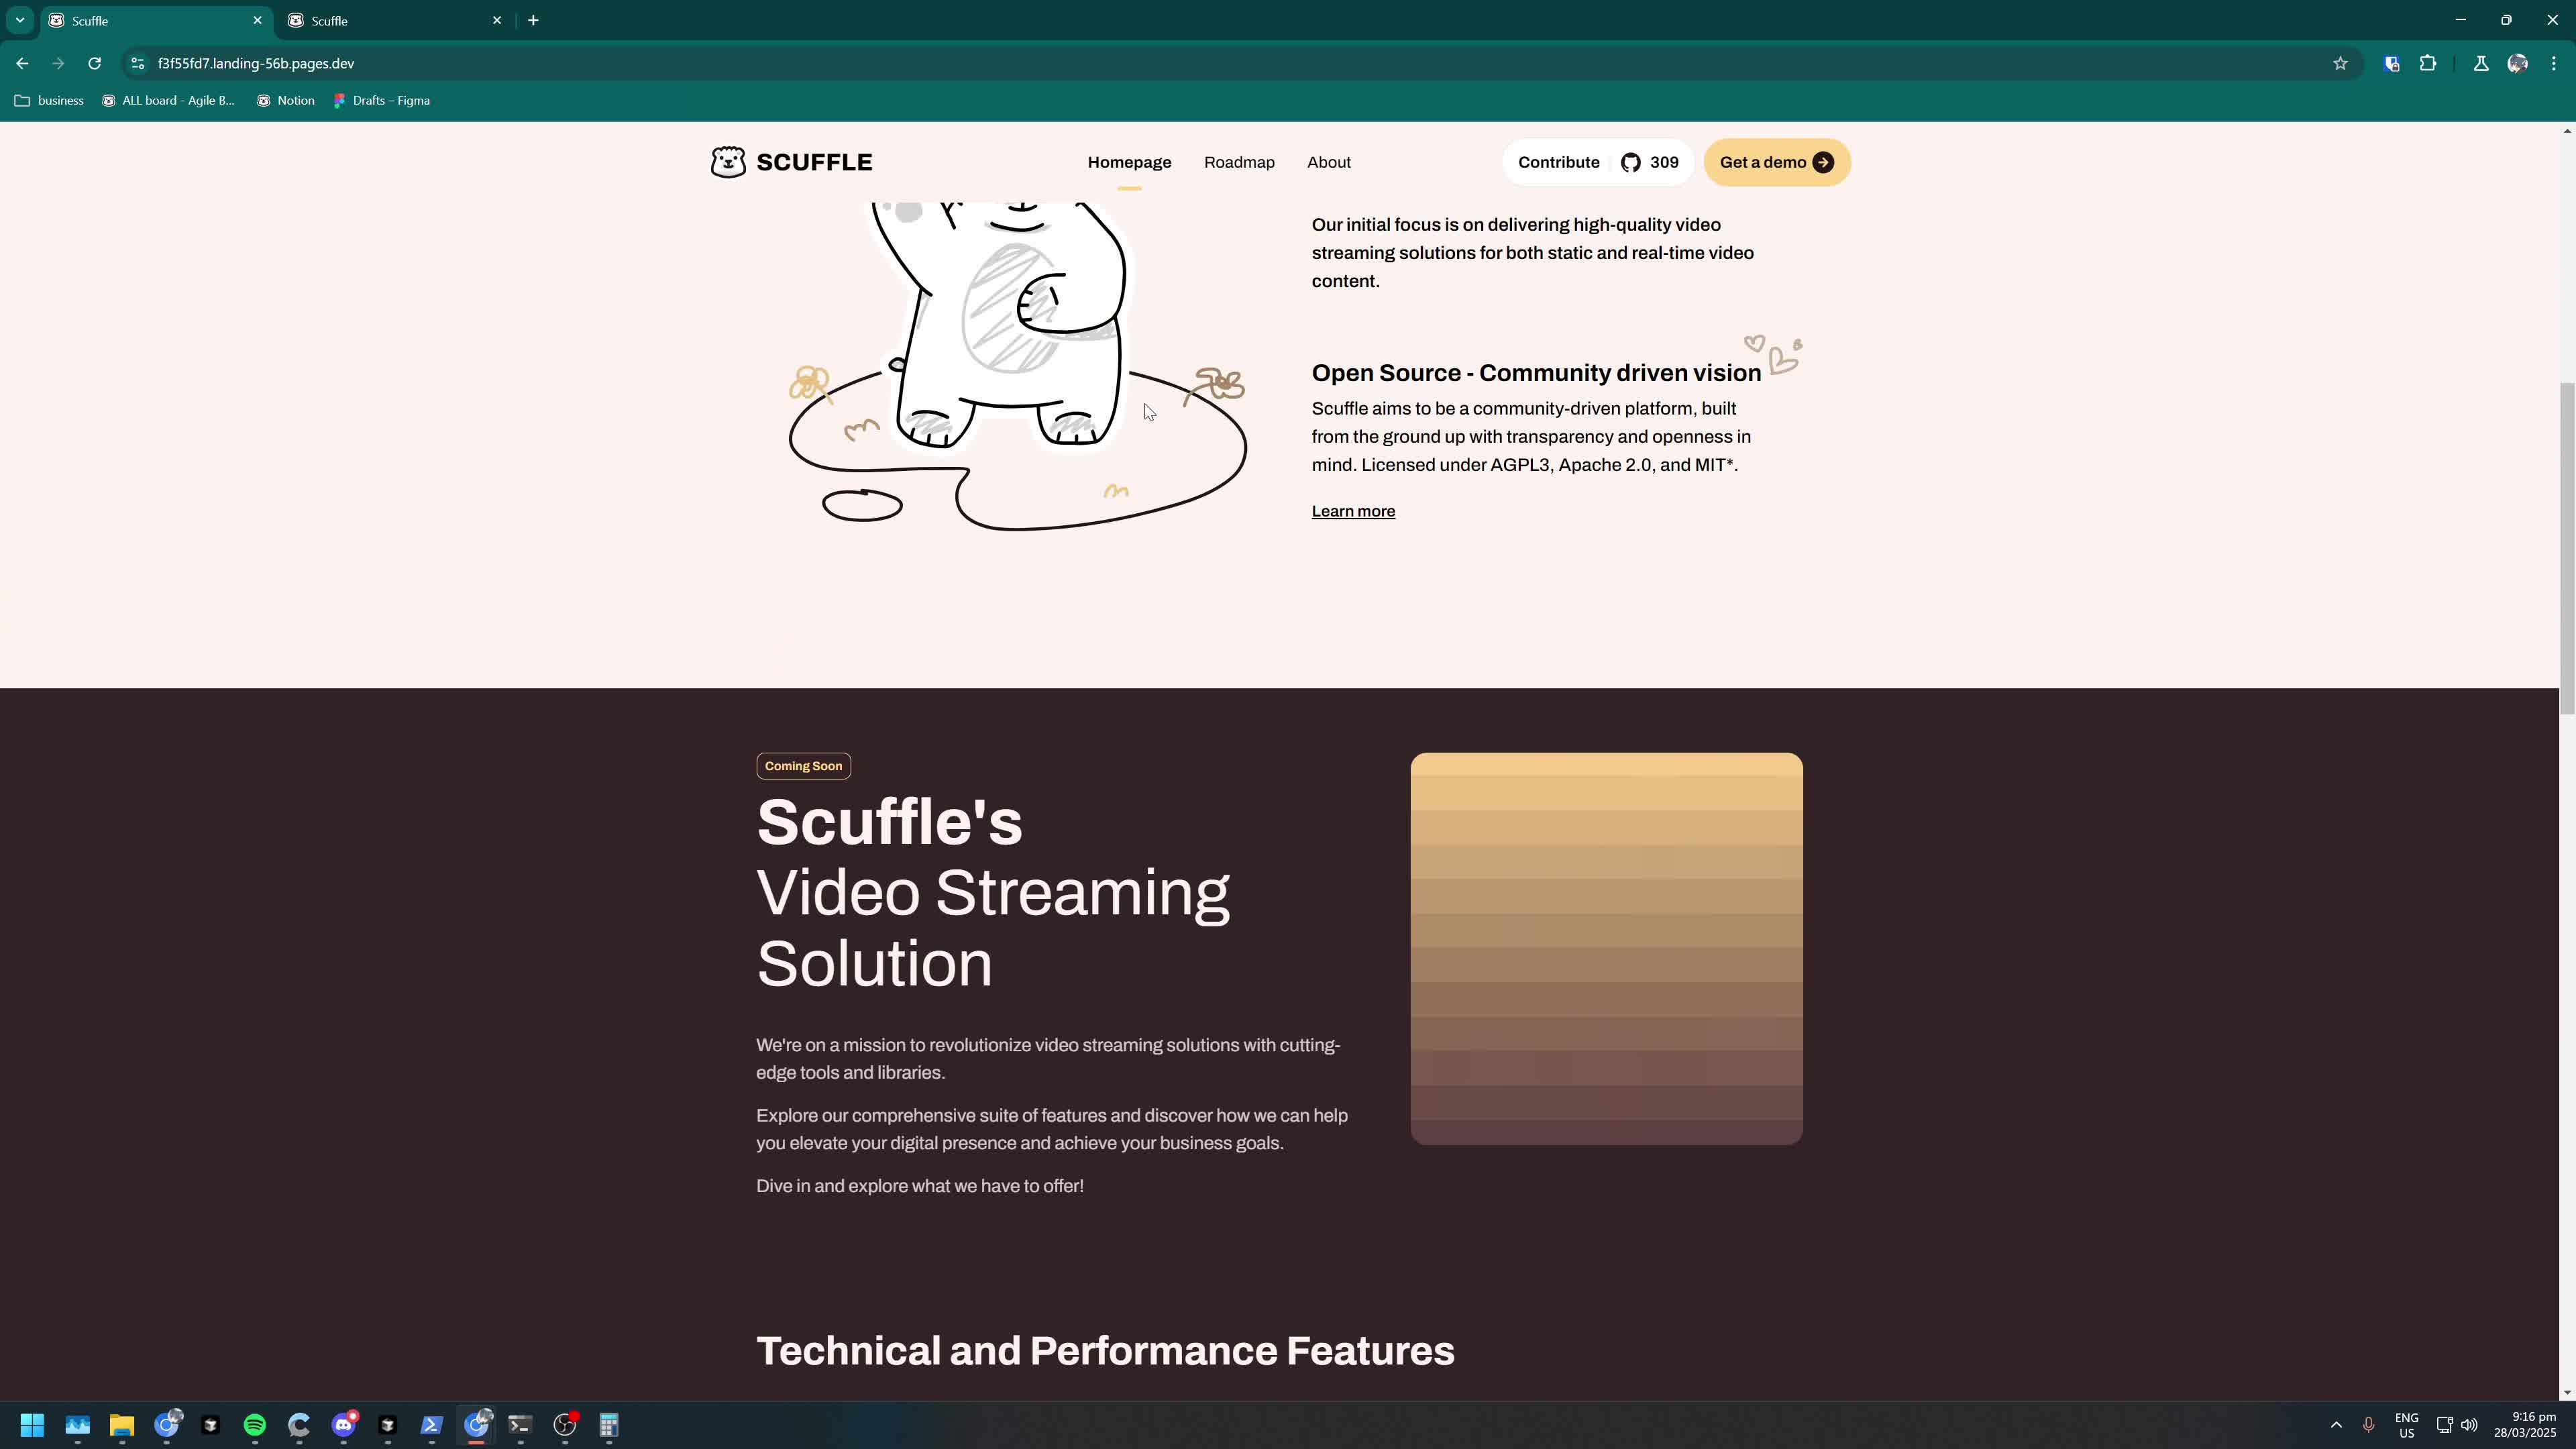The width and height of the screenshot is (2576, 1449).
Task: Open the Chrome profile avatar
Action: (x=2518, y=63)
